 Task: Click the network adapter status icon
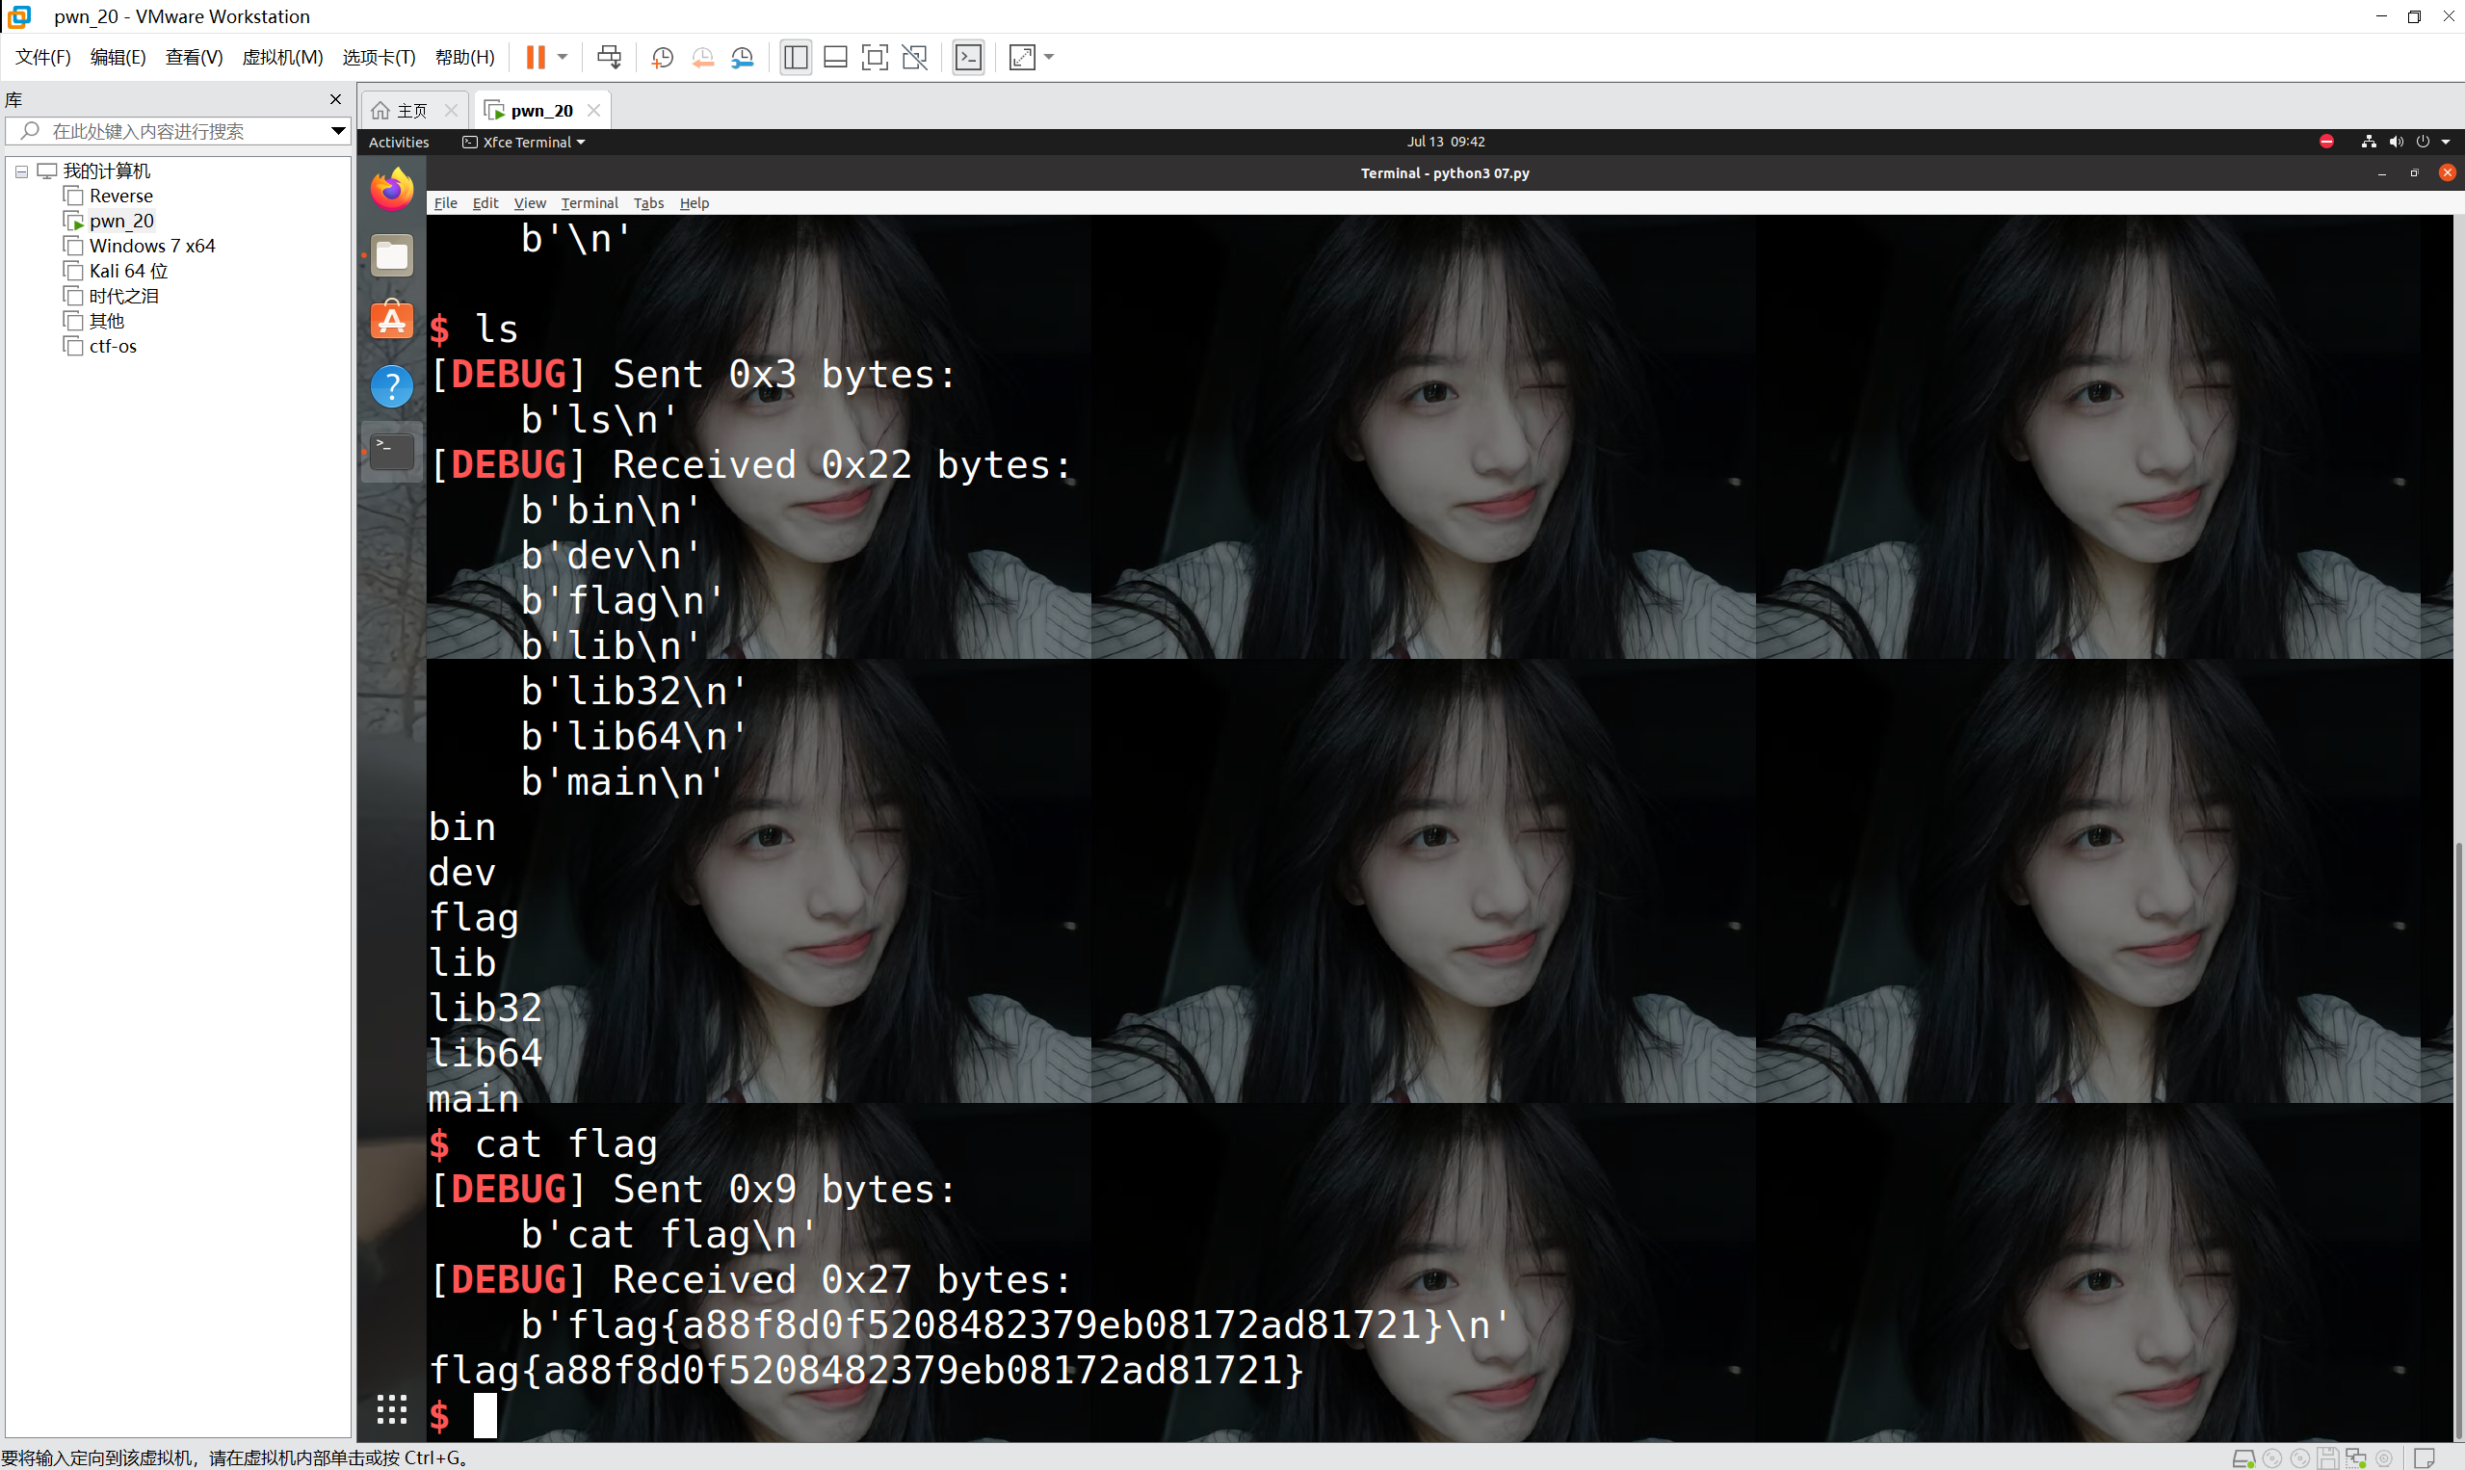tap(2356, 1458)
